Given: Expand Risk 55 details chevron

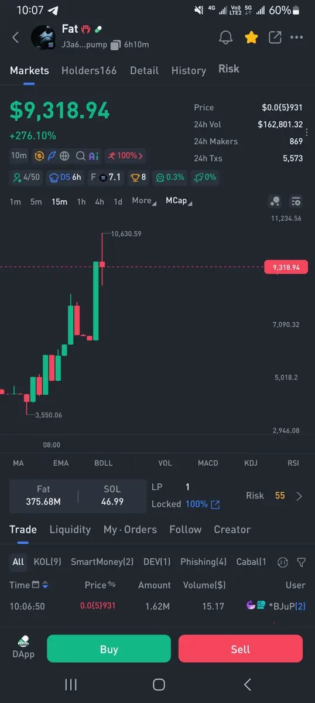Looking at the screenshot, I should pyautogui.click(x=299, y=496).
